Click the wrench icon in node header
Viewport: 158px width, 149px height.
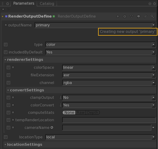145,16
